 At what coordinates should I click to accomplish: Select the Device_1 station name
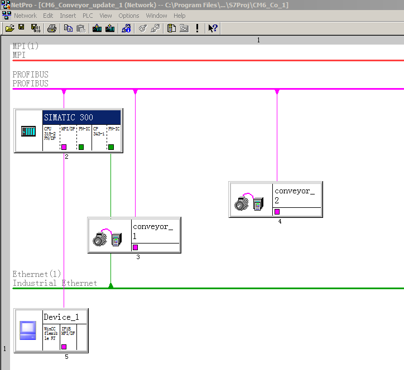[61, 317]
